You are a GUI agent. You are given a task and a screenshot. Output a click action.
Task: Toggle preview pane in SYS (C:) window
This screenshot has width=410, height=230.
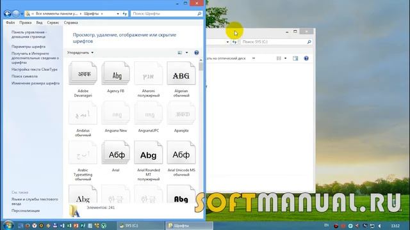tap(295, 58)
